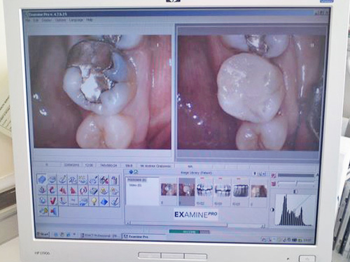The image size is (350, 262).
Task: Open the Help menu
Action: point(90,20)
